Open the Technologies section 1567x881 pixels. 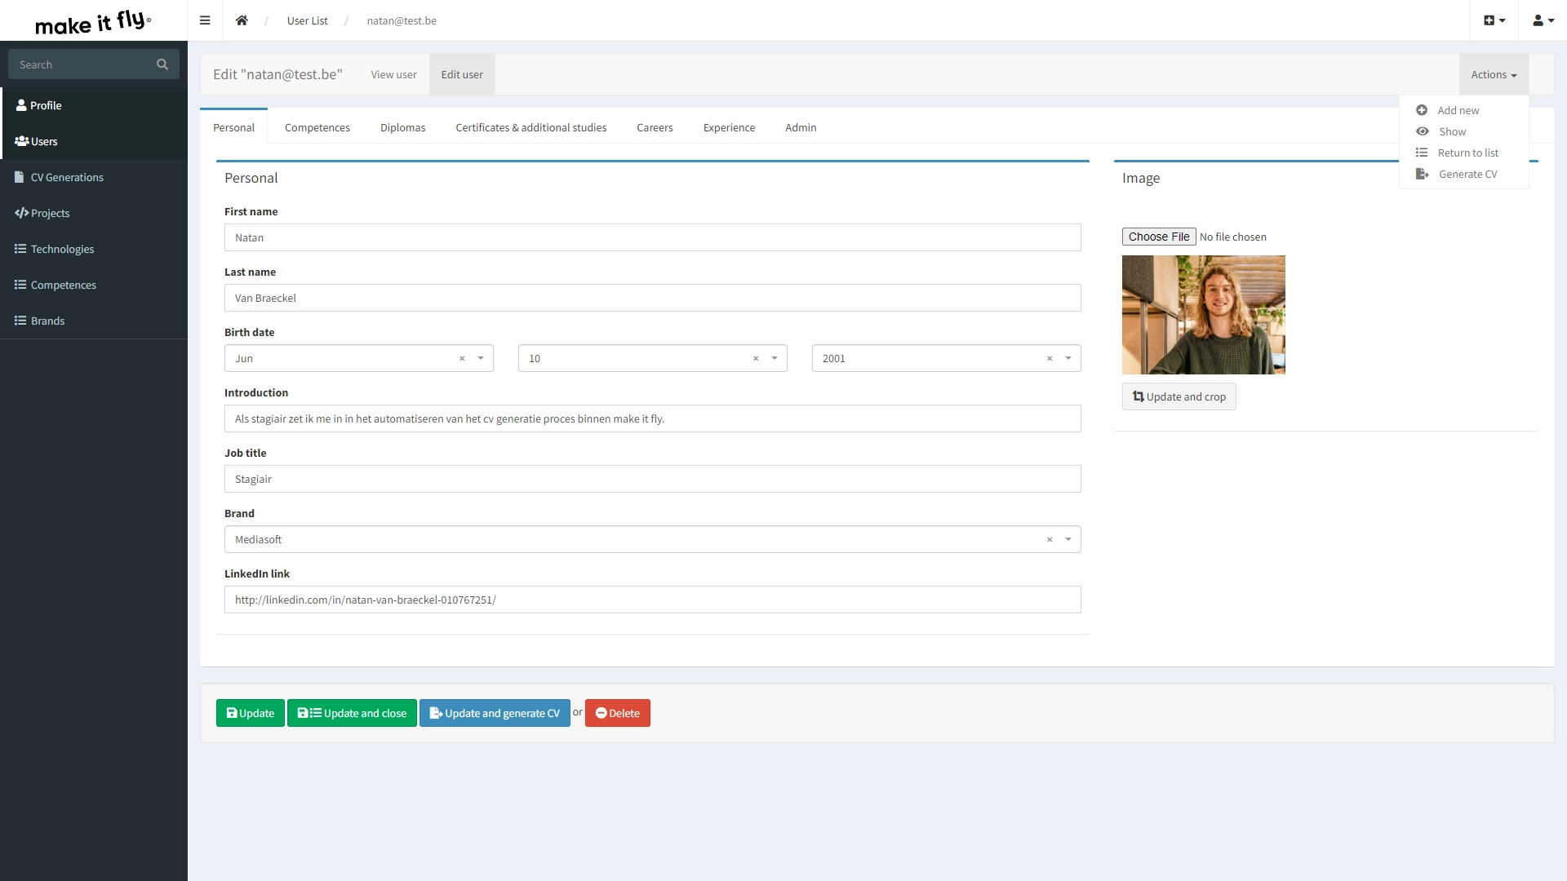point(62,249)
